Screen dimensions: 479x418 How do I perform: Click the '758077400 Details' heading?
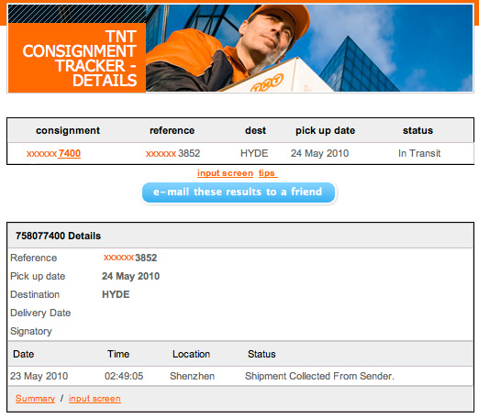click(x=58, y=236)
